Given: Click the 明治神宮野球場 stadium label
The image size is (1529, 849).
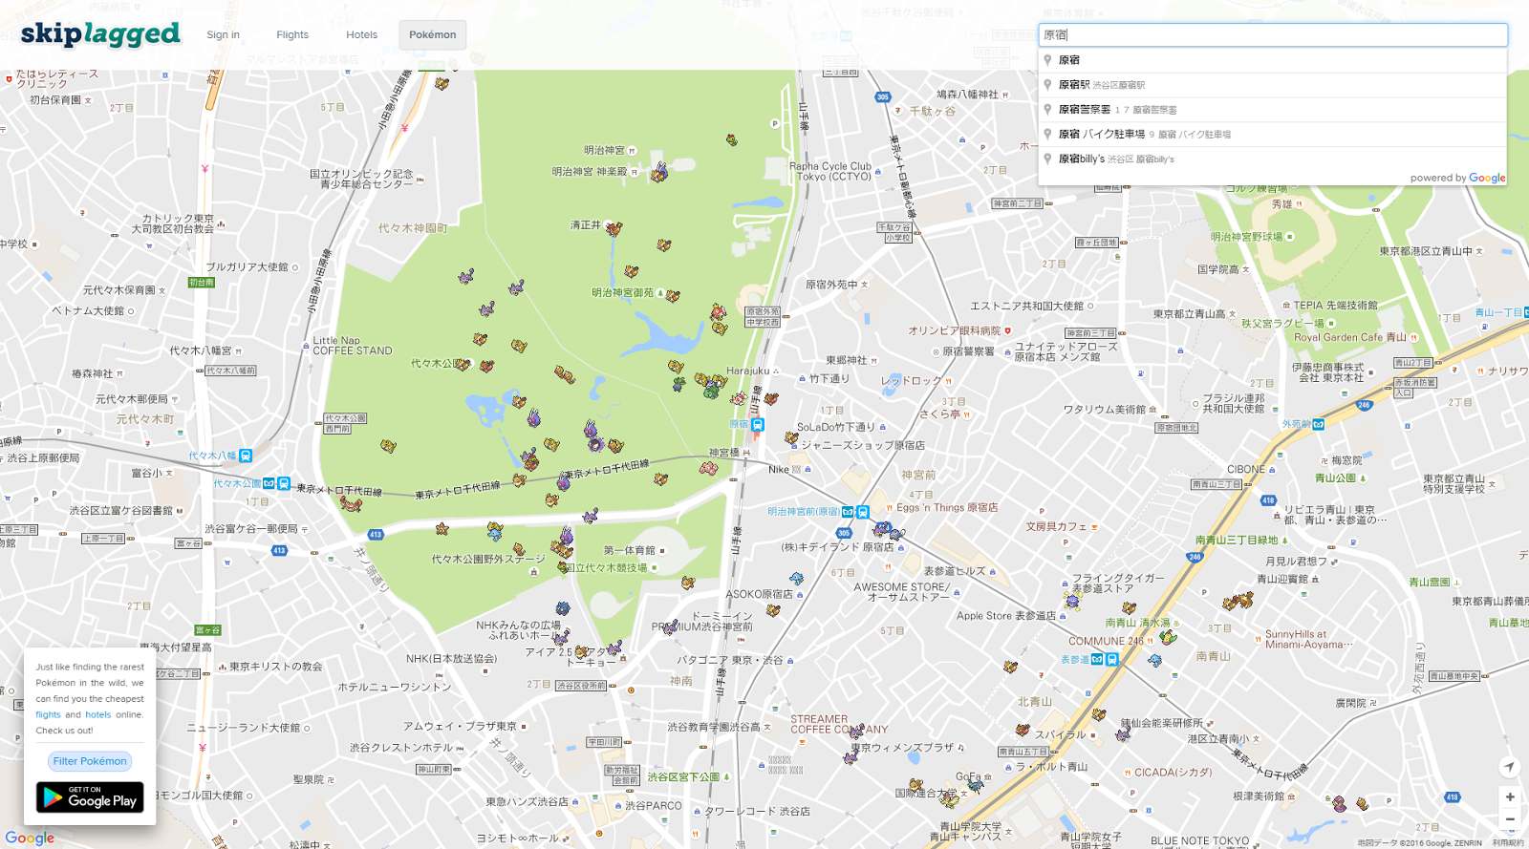Looking at the screenshot, I should point(1246,237).
